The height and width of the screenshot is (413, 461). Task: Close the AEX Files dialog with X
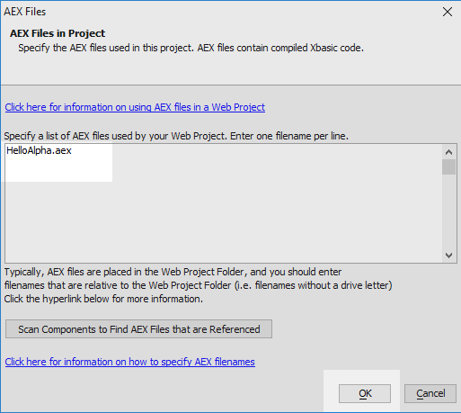[448, 12]
